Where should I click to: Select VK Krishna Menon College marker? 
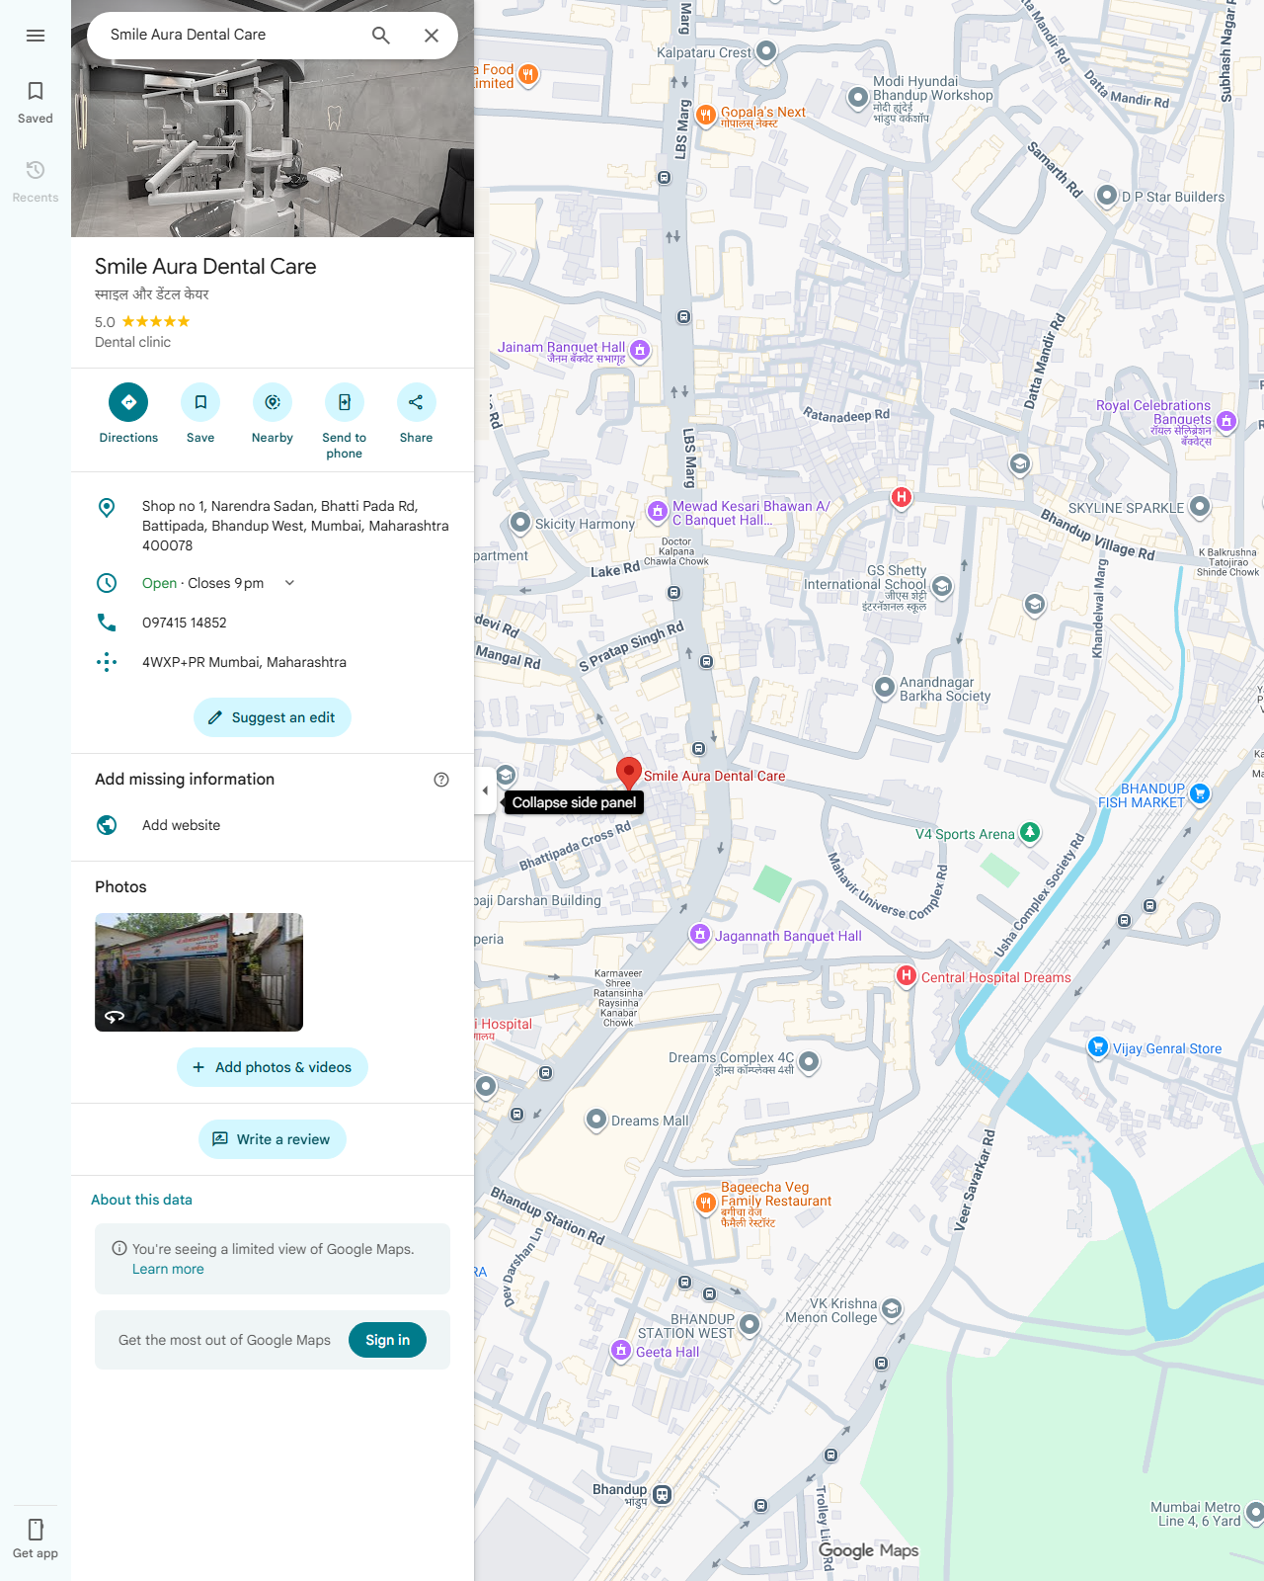pyautogui.click(x=892, y=1309)
